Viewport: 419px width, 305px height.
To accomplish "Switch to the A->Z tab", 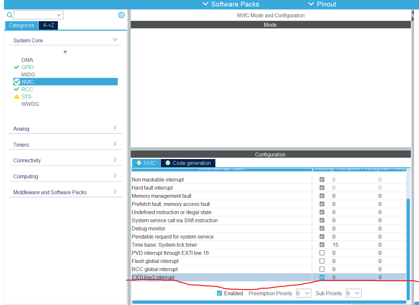I will click(48, 25).
